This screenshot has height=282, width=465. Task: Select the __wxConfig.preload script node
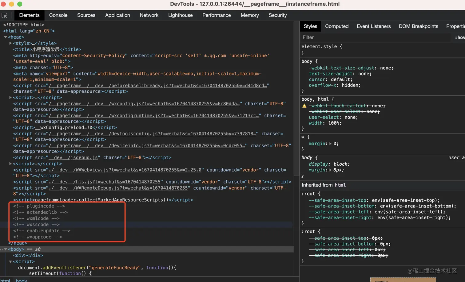(65, 128)
